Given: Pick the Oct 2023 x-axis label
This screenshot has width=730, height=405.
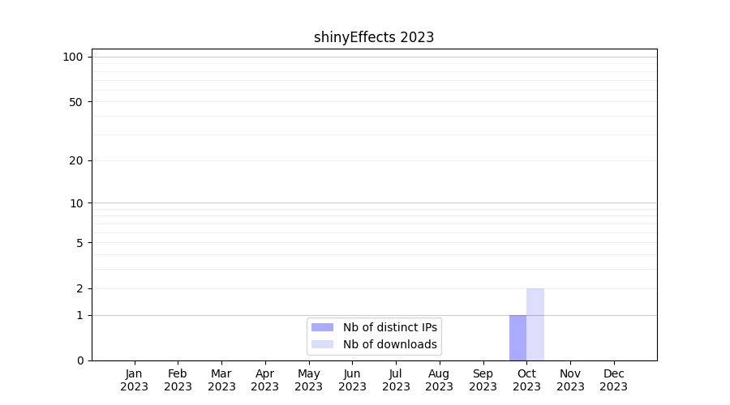Looking at the screenshot, I should coord(526,380).
